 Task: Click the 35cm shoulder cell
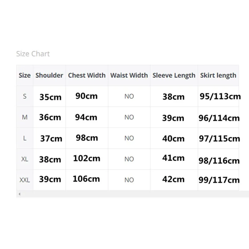pyautogui.click(x=50, y=97)
